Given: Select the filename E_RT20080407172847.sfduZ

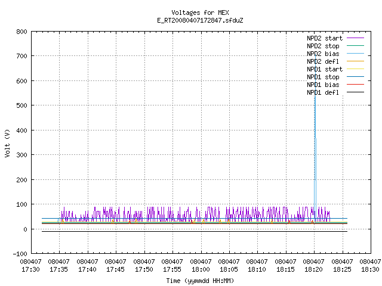Looking at the screenshot, I should point(200,20).
